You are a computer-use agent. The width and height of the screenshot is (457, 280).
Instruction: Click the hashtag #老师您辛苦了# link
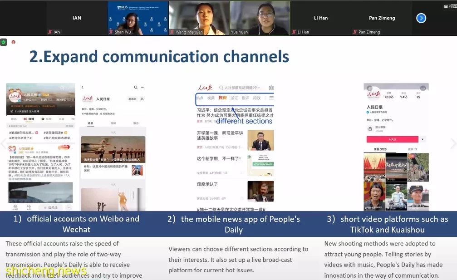coord(20,138)
